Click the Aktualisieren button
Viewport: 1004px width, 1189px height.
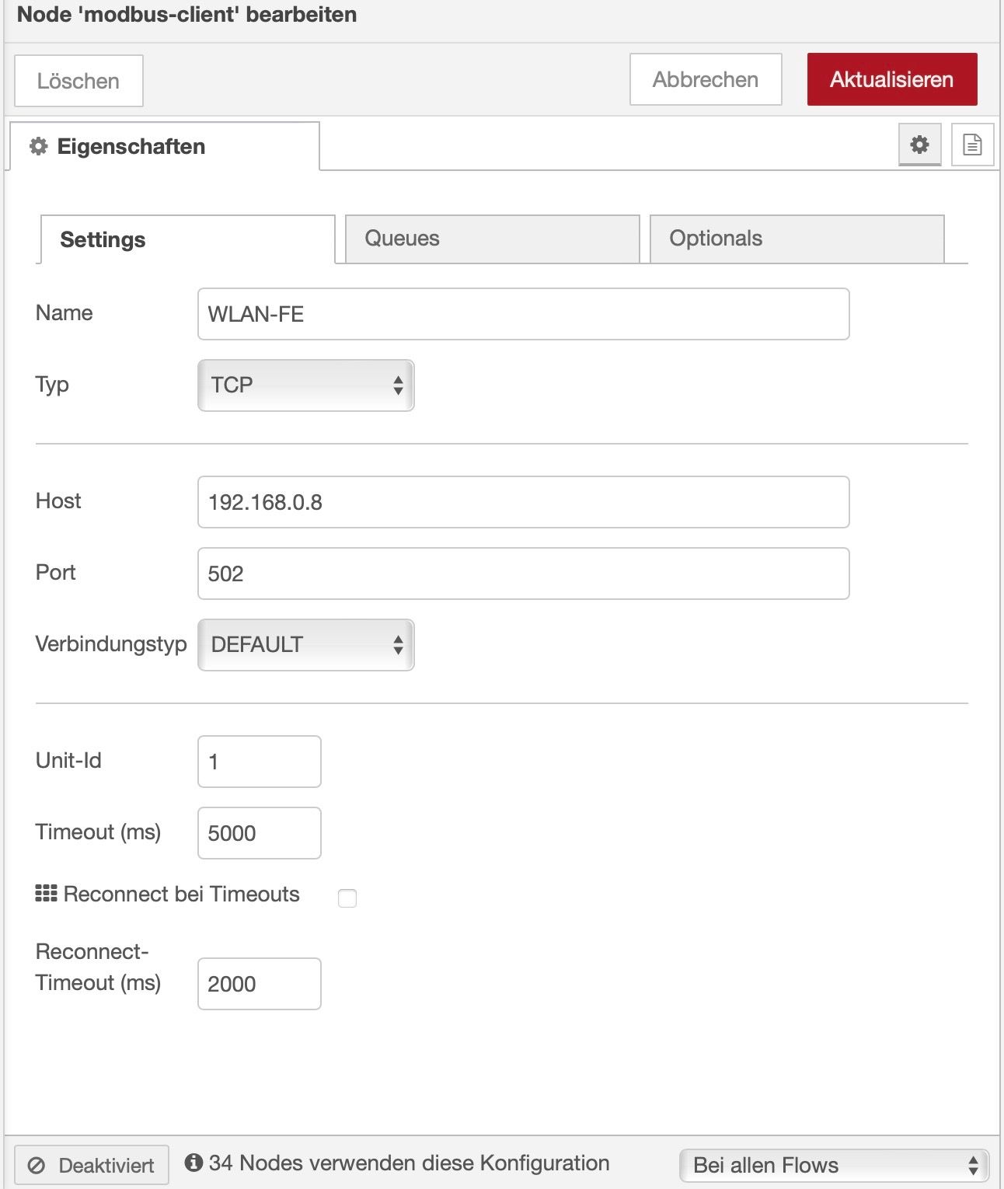892,79
